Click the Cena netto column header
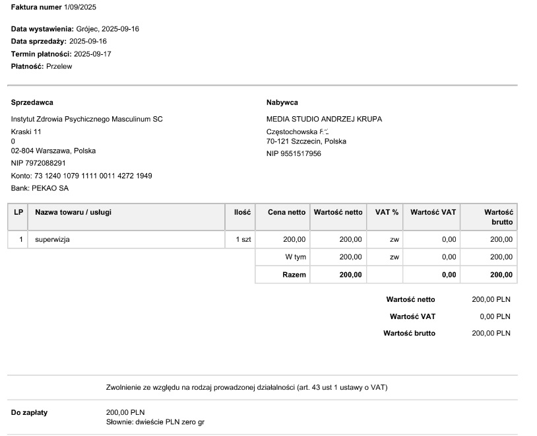Screen dimensions: 537x436 tap(286, 212)
